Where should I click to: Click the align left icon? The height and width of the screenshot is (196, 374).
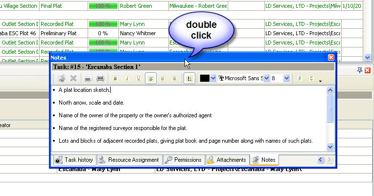pos(151,78)
